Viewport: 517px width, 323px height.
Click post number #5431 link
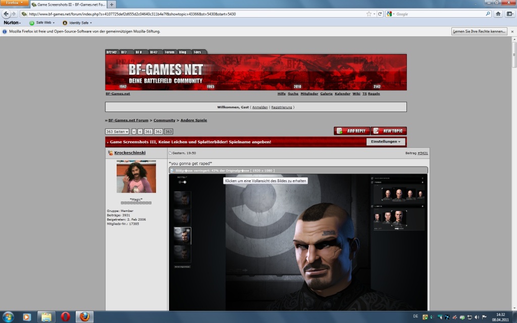tap(423, 153)
